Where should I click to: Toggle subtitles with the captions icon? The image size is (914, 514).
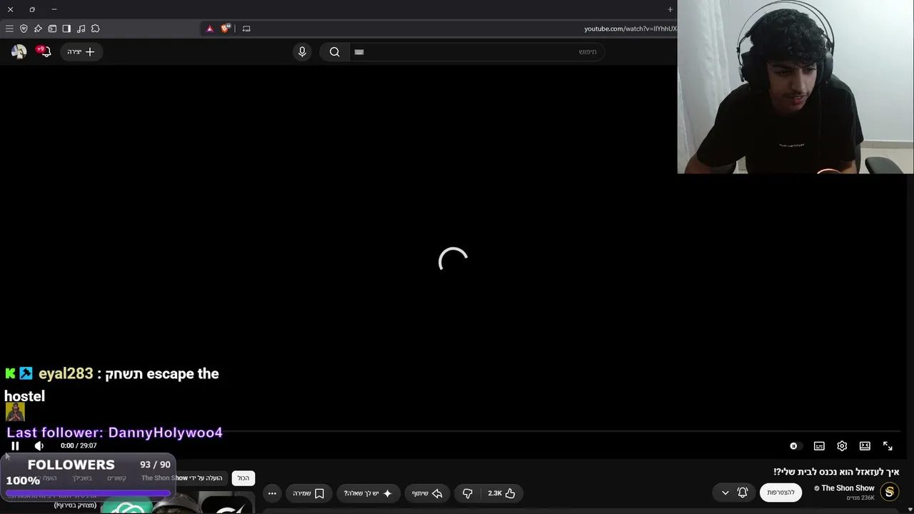[819, 445]
